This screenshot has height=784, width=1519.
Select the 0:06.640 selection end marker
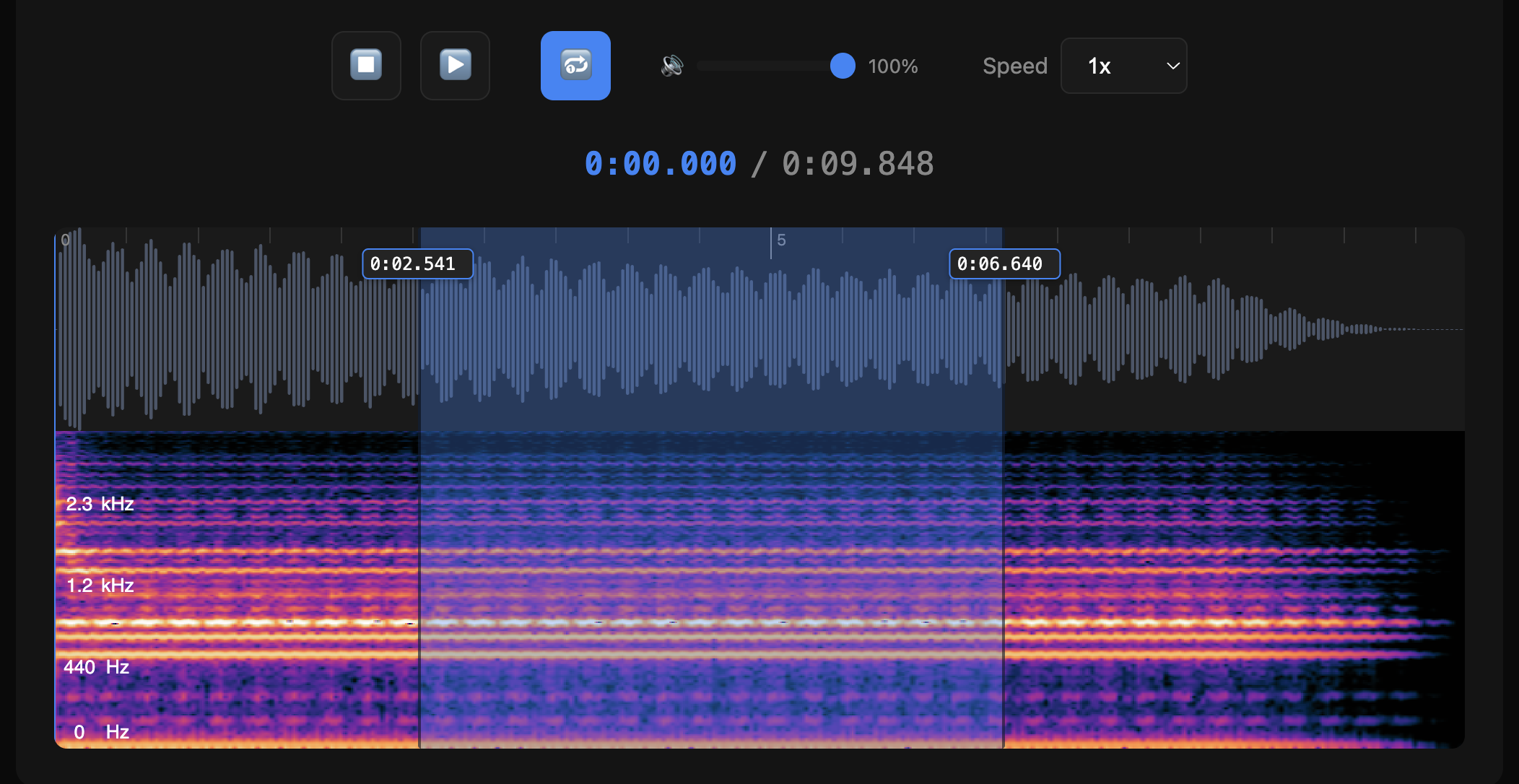pos(1004,263)
